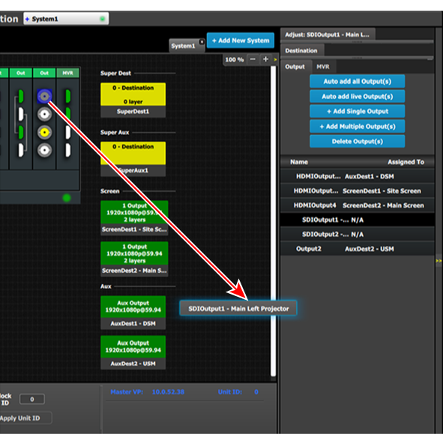Click Auto add all Output(s) button

[x=357, y=82]
